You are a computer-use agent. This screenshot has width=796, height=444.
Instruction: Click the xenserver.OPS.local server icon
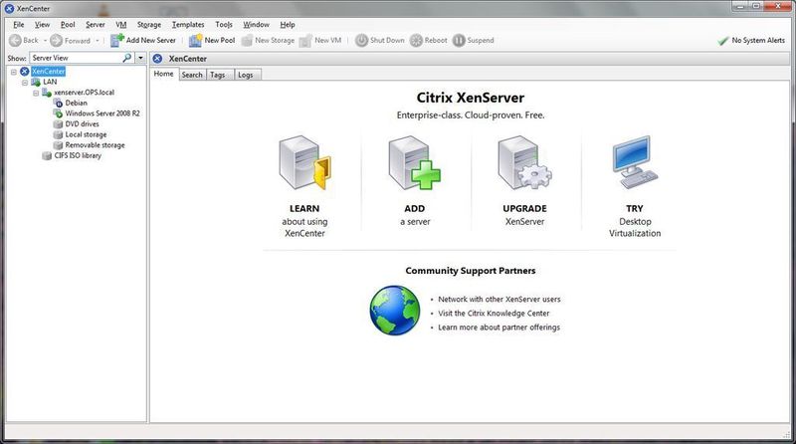47,93
